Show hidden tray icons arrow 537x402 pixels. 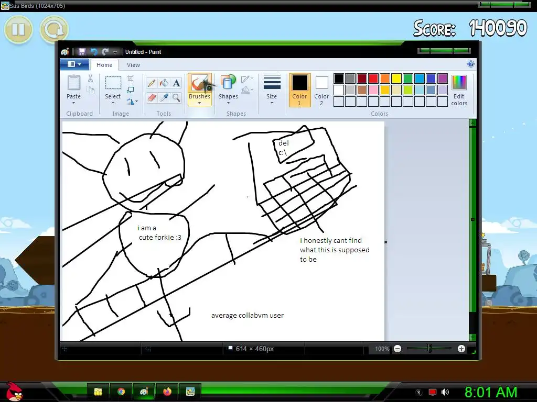(x=419, y=392)
